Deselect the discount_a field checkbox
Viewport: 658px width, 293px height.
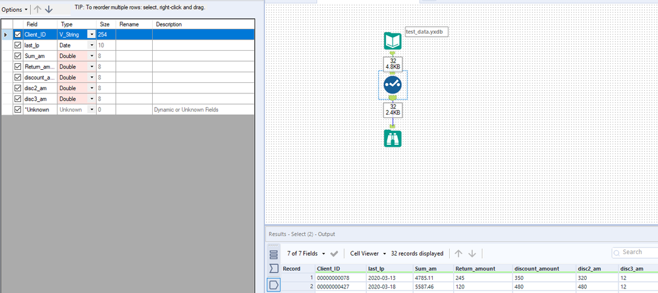[18, 78]
